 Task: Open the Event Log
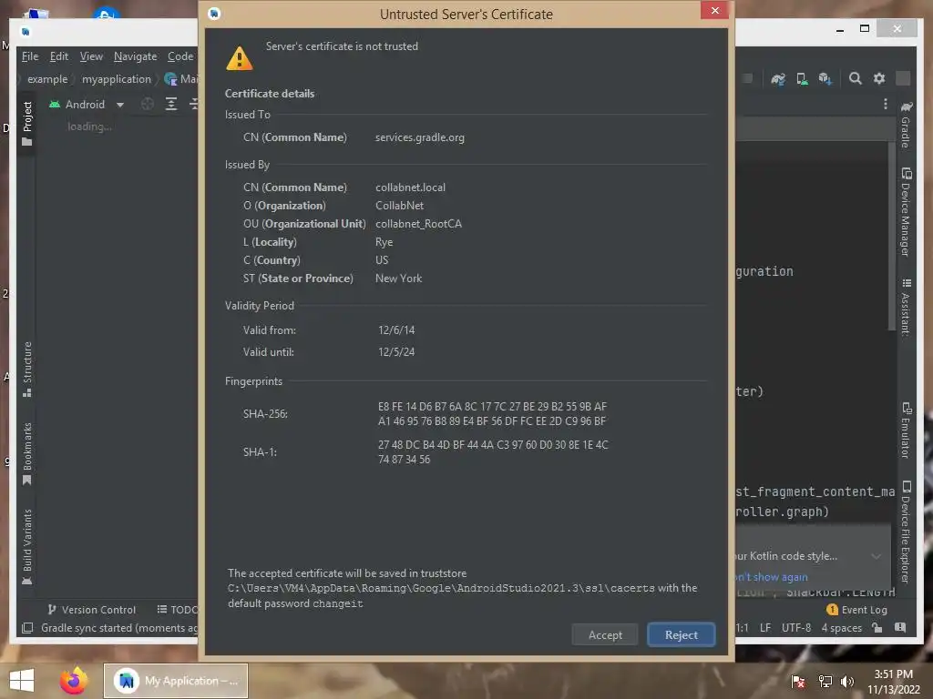click(x=856, y=610)
